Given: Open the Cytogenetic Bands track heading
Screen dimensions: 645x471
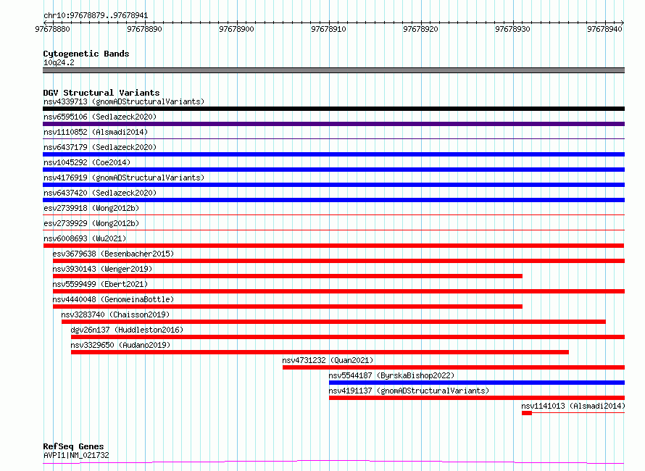Looking at the screenshot, I should (86, 54).
